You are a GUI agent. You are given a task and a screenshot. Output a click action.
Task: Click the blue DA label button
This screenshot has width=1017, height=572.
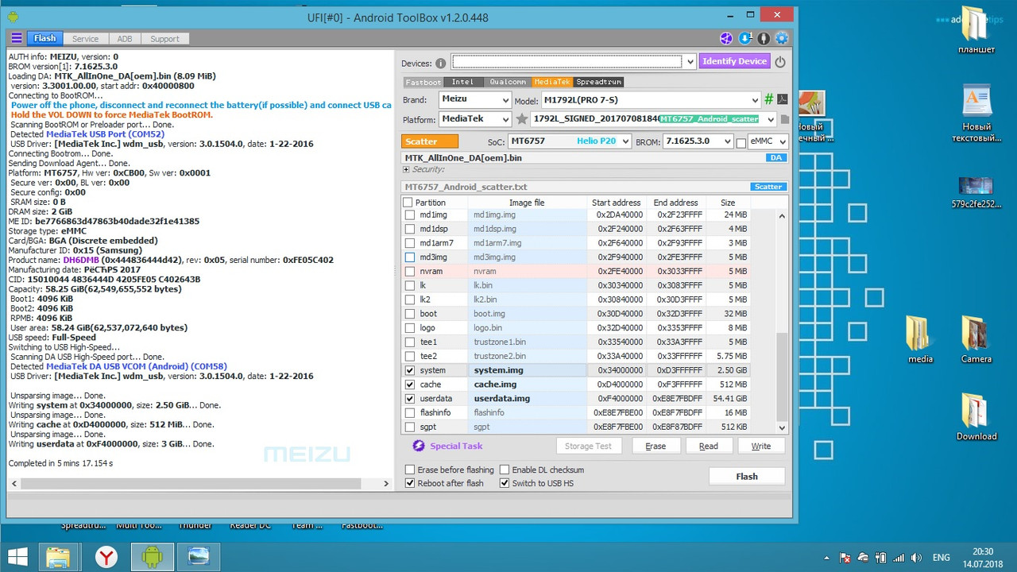(776, 157)
